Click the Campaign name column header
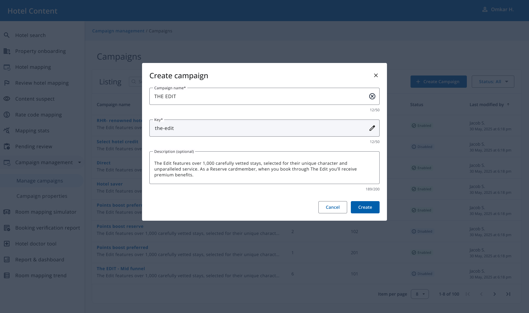Image resolution: width=529 pixels, height=313 pixels. click(x=114, y=105)
